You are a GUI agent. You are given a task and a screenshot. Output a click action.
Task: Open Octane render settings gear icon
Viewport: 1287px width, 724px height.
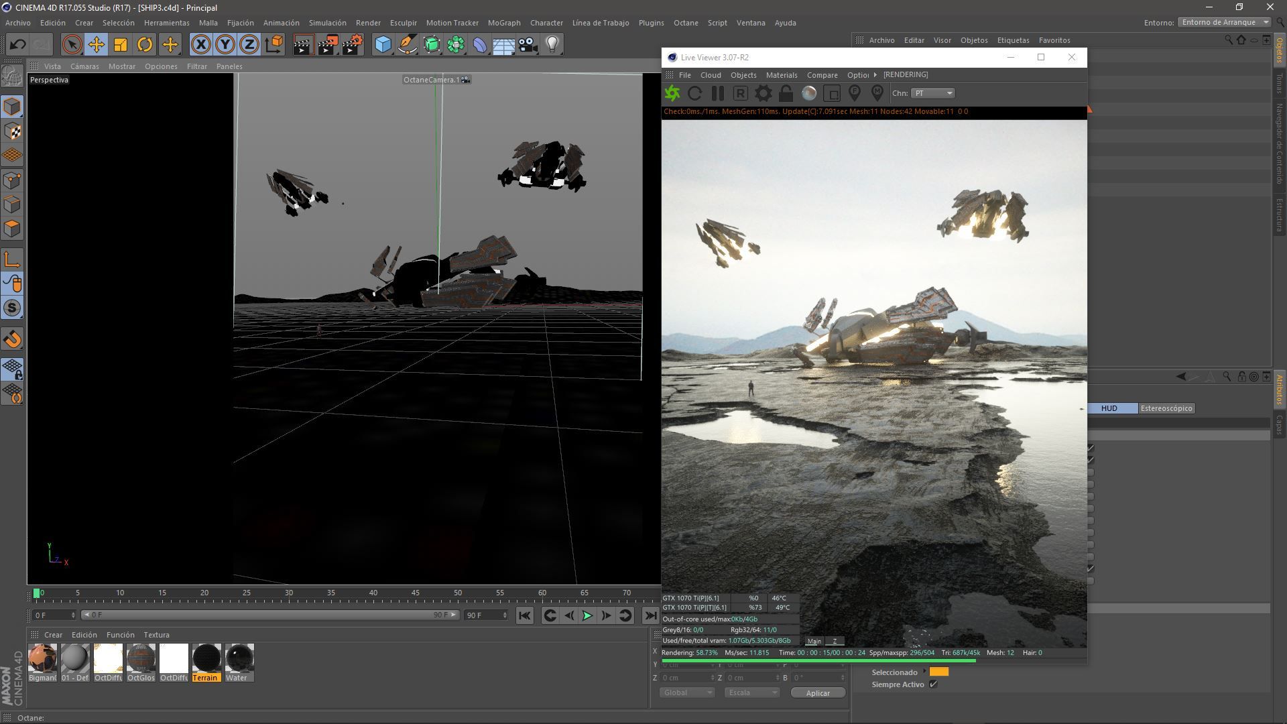[x=763, y=93]
